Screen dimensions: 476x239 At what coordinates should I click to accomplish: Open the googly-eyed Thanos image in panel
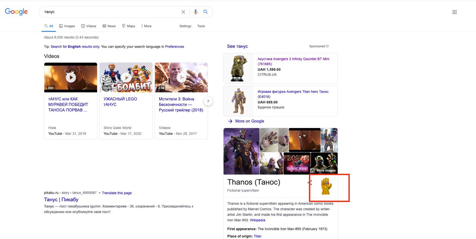[305, 140]
